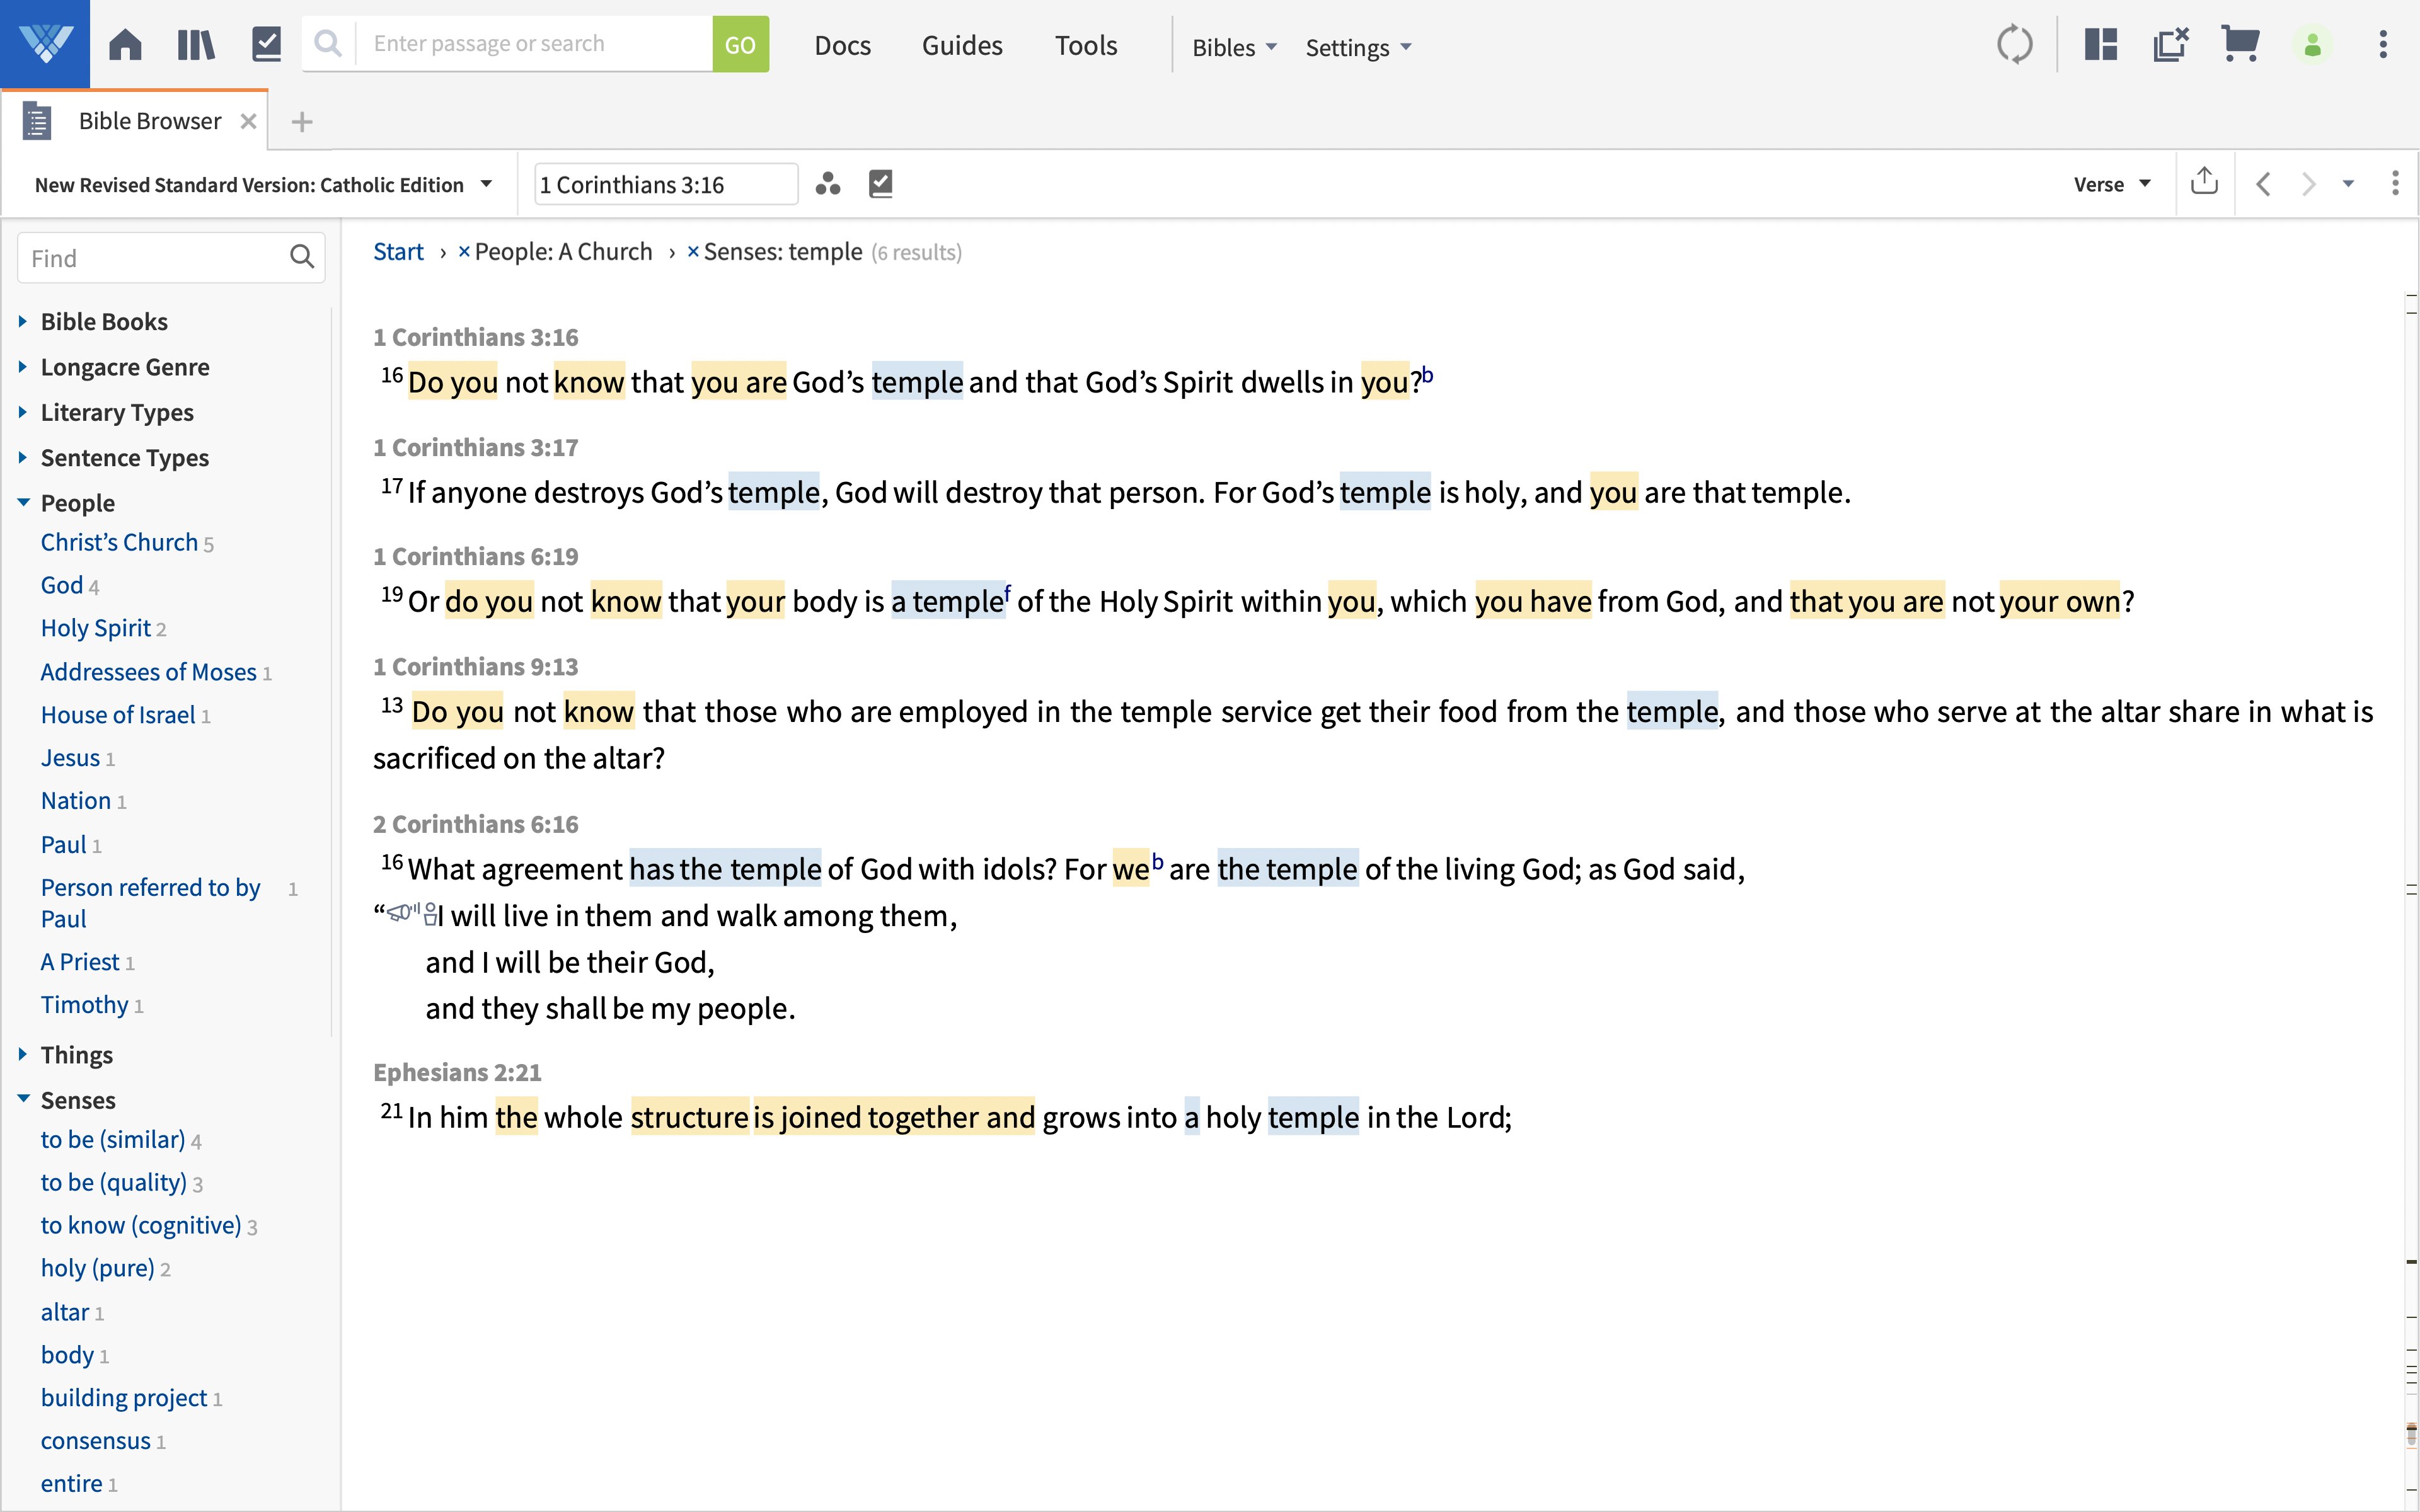The image size is (2420, 1512).
Task: Filter by Addressees of Moses
Action: [148, 672]
